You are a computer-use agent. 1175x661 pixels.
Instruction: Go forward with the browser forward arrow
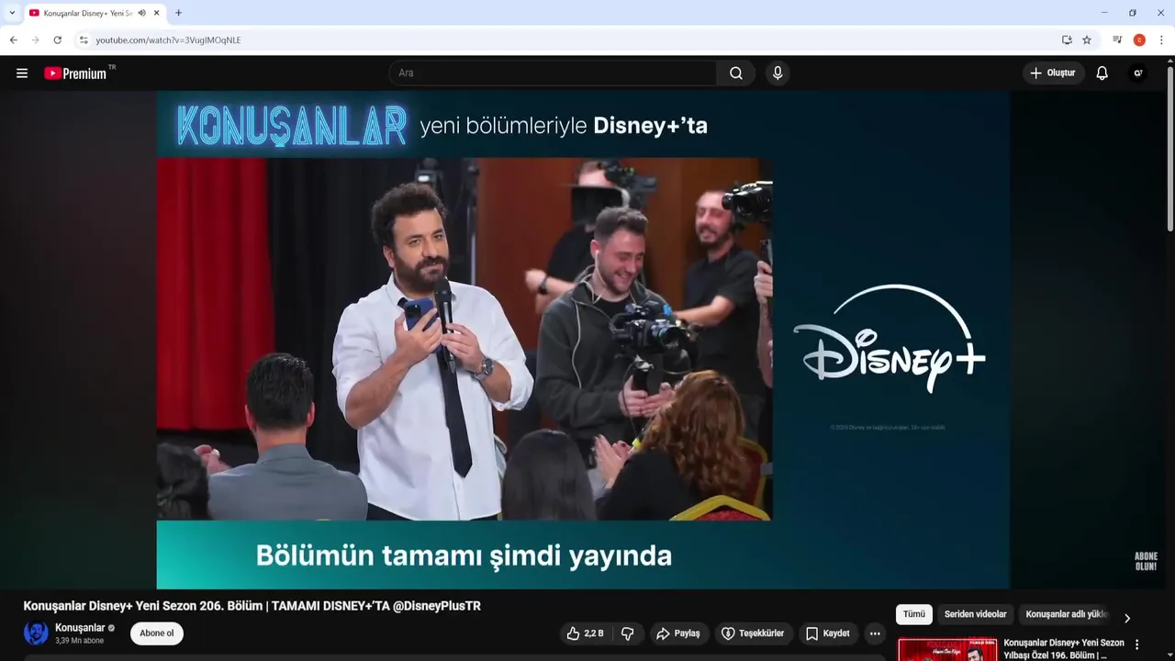point(35,40)
